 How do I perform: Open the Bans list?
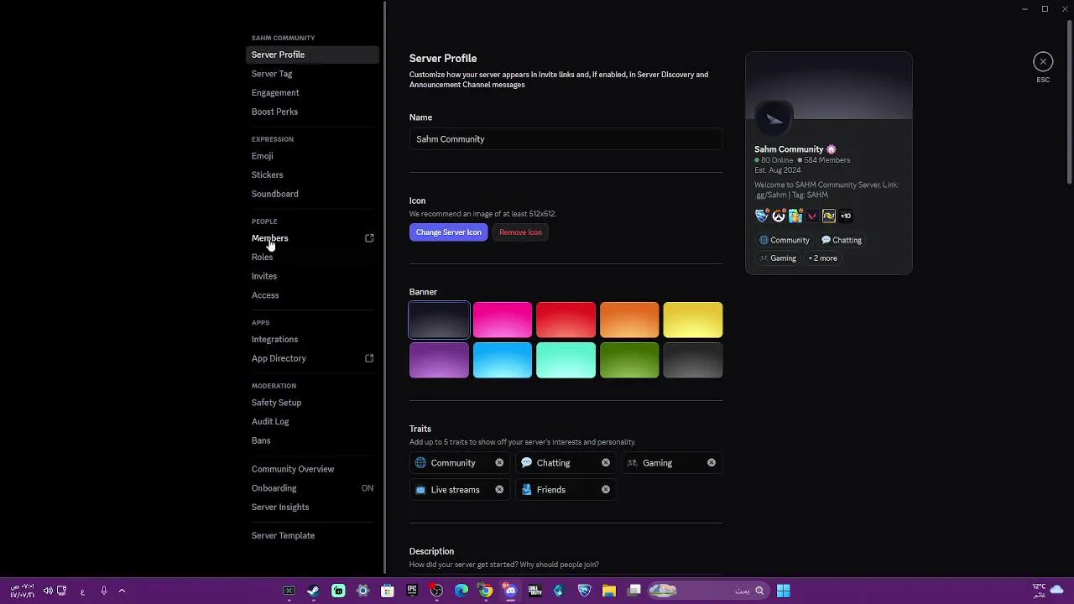(x=312, y=440)
